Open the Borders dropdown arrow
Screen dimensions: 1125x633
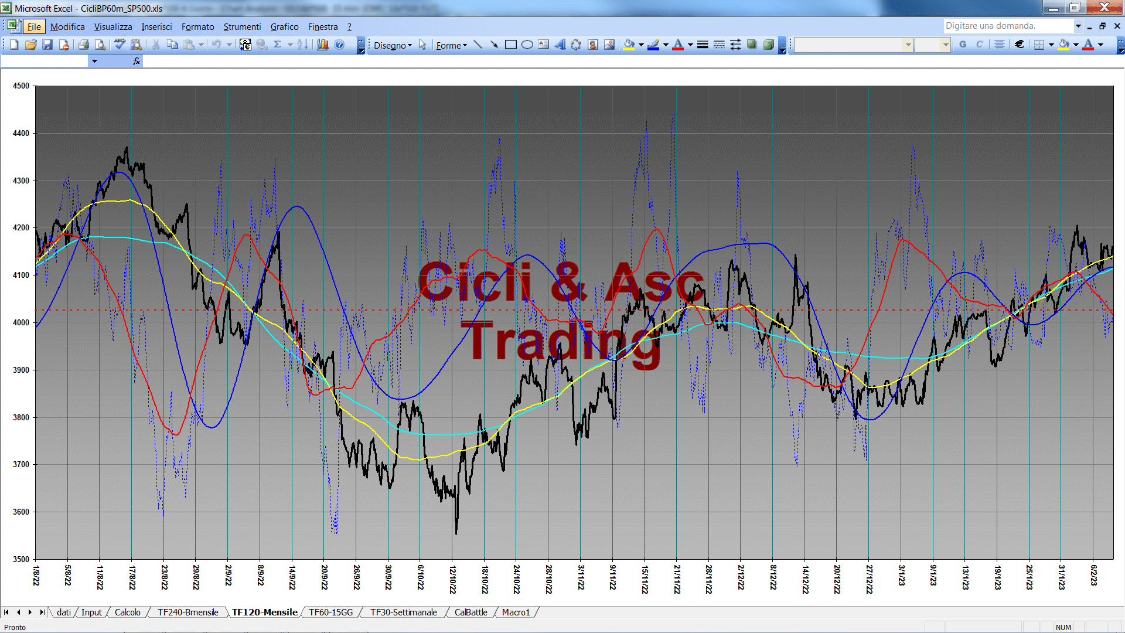1051,45
